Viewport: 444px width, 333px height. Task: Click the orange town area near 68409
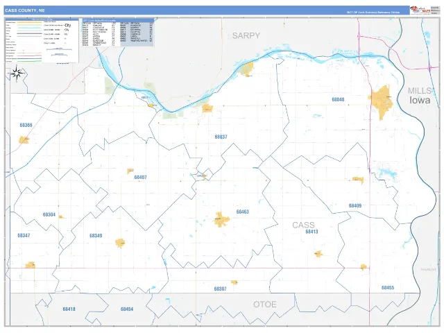coord(358,180)
